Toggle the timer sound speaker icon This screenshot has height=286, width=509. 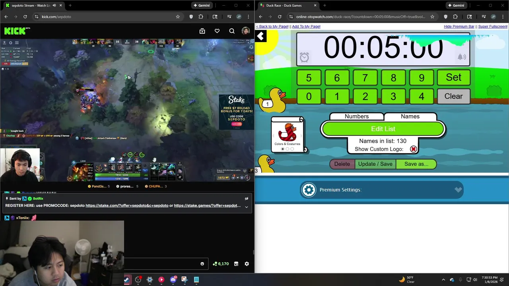coord(461,57)
